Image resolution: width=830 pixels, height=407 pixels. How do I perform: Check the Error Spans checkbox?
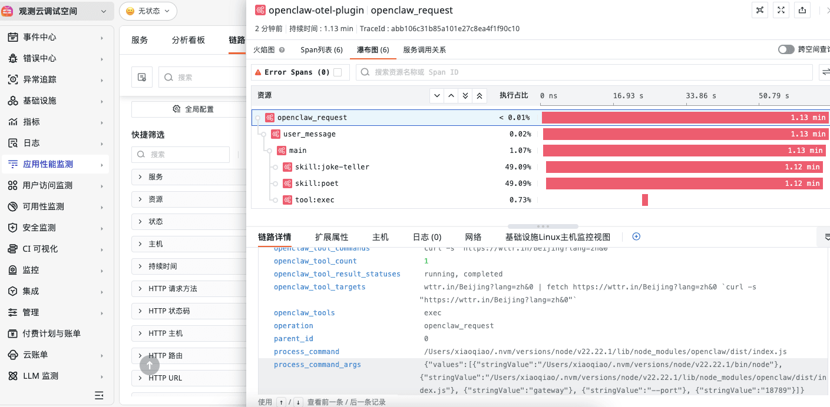[338, 72]
